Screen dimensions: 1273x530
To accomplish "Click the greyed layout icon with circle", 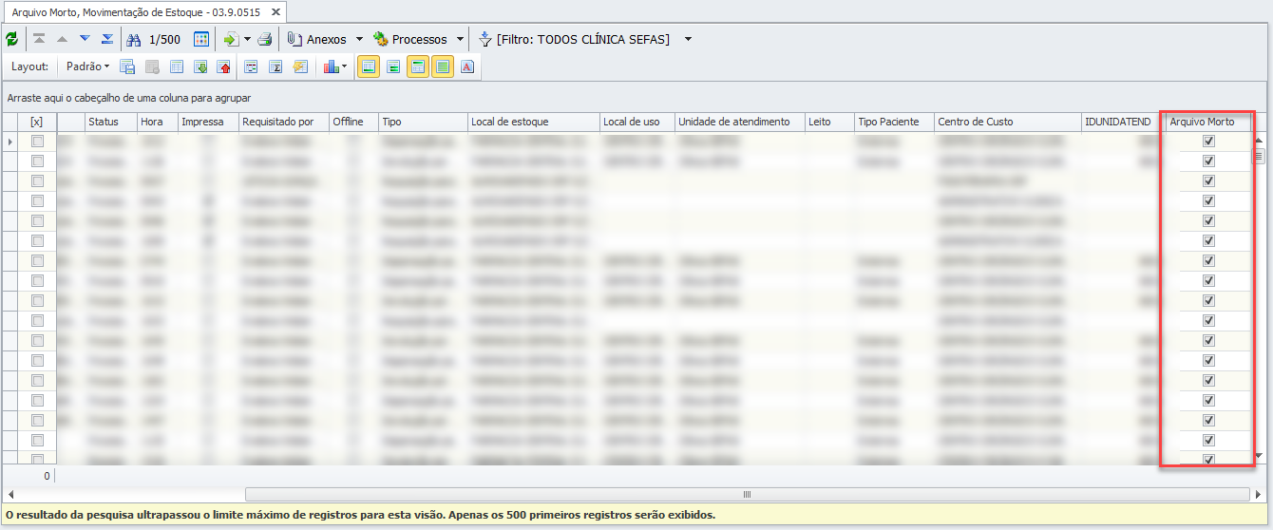I will pos(152,66).
